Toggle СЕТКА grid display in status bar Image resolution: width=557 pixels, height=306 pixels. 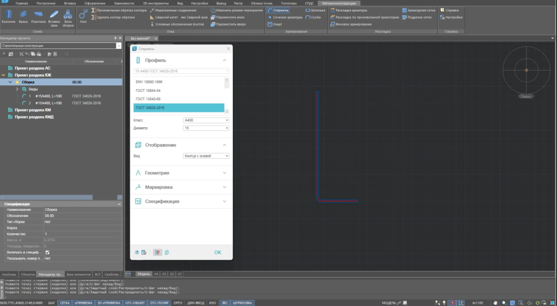pos(65,302)
